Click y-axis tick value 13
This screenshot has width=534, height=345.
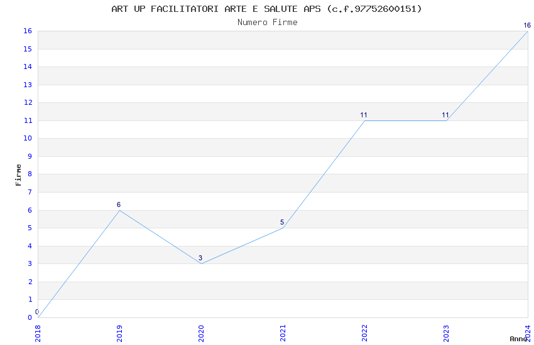(28, 85)
